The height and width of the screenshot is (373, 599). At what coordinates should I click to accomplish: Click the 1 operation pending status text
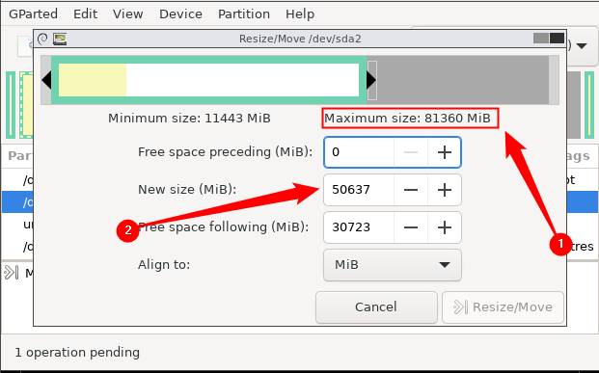pyautogui.click(x=77, y=353)
